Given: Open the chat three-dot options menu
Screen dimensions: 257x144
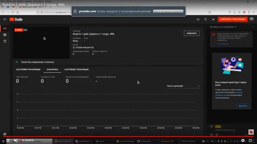Looking at the screenshot, I should tap(253, 27).
